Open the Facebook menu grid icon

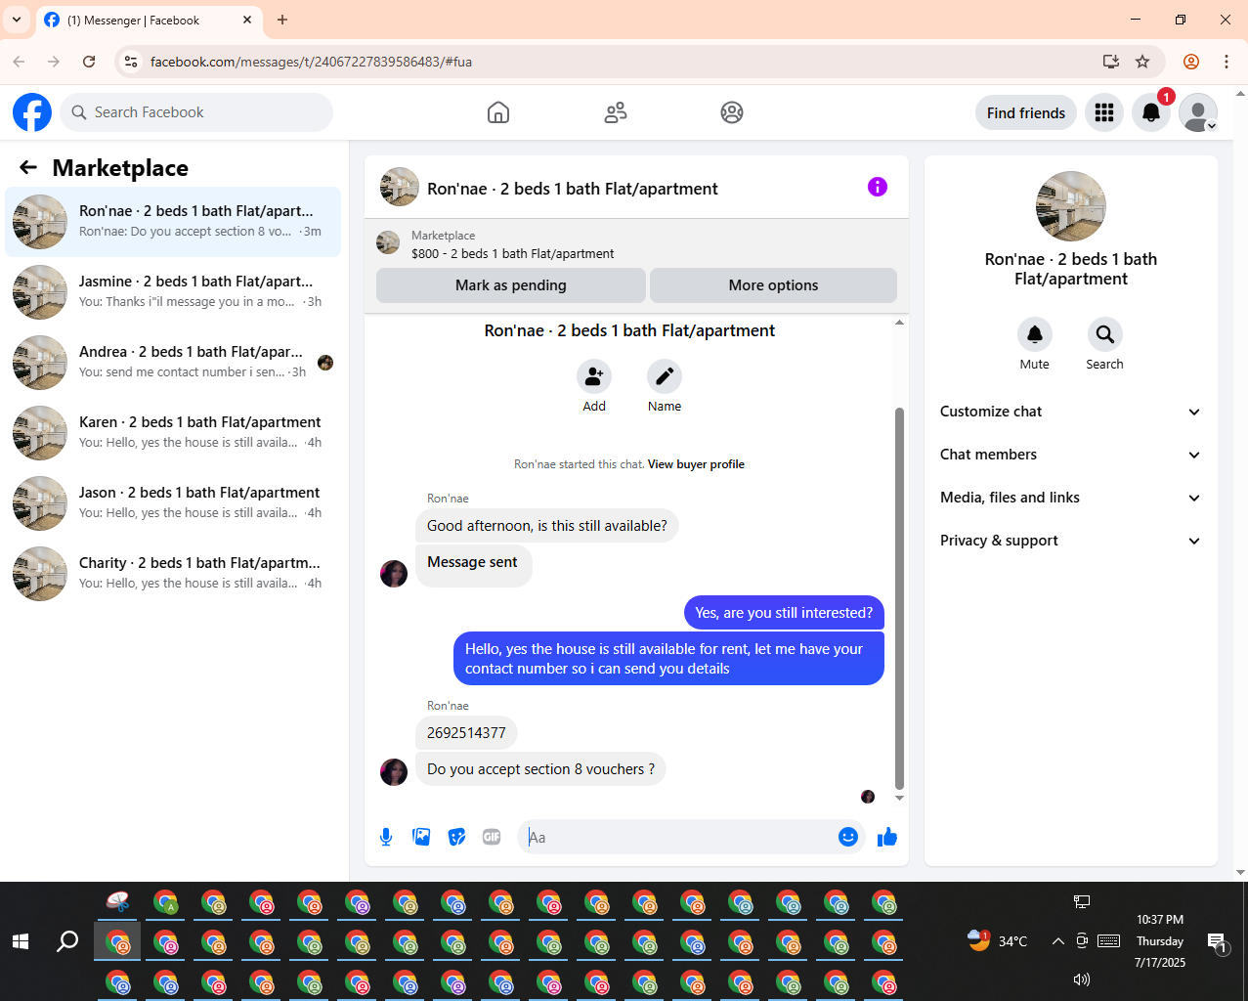pyautogui.click(x=1104, y=112)
